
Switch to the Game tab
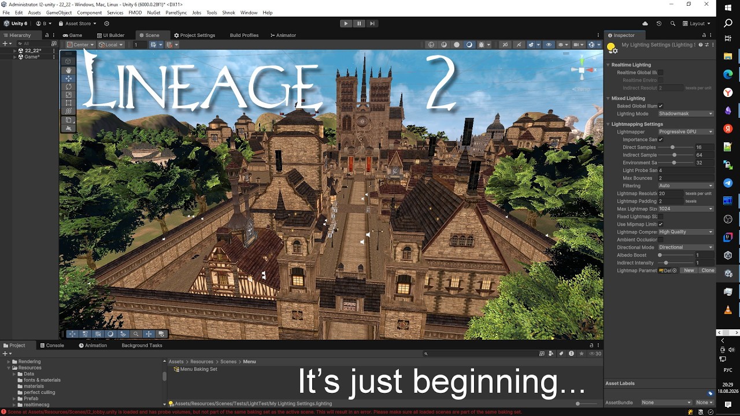click(72, 35)
